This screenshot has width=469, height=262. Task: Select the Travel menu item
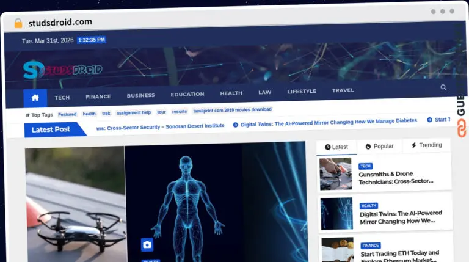[x=343, y=90]
